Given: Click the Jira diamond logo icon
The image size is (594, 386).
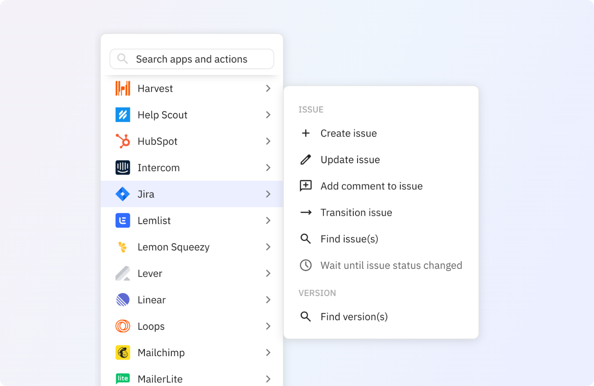Looking at the screenshot, I should [123, 194].
